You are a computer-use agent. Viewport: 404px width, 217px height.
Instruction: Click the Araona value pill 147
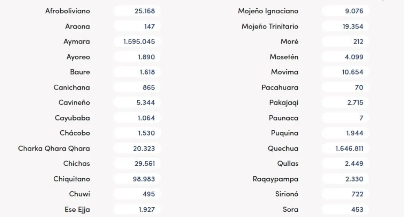(137, 26)
